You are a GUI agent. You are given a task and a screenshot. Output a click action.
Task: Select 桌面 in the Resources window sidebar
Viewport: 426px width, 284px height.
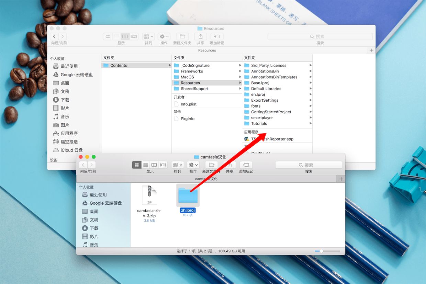[61, 83]
